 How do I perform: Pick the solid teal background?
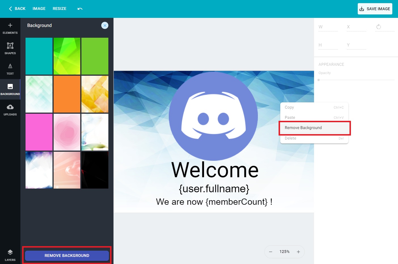tap(39, 56)
